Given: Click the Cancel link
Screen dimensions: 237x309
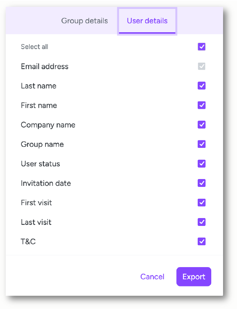Looking at the screenshot, I should (x=152, y=277).
